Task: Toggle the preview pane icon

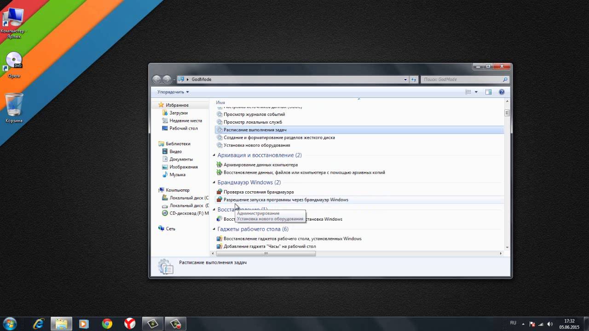Action: tap(488, 92)
